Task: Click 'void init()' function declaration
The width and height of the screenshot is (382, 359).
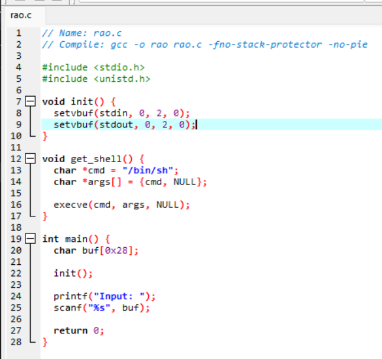Action: click(73, 101)
